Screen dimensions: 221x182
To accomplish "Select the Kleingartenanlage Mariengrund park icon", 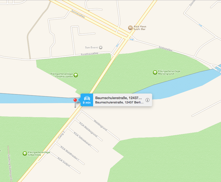I will pyautogui.click(x=155, y=73).
